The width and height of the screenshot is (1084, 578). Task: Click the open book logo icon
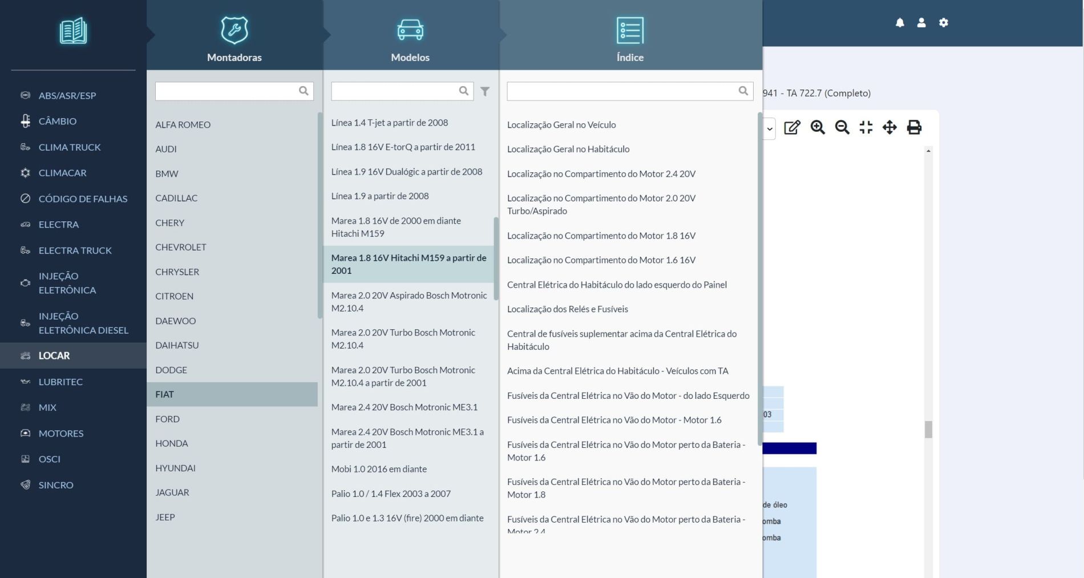73,31
